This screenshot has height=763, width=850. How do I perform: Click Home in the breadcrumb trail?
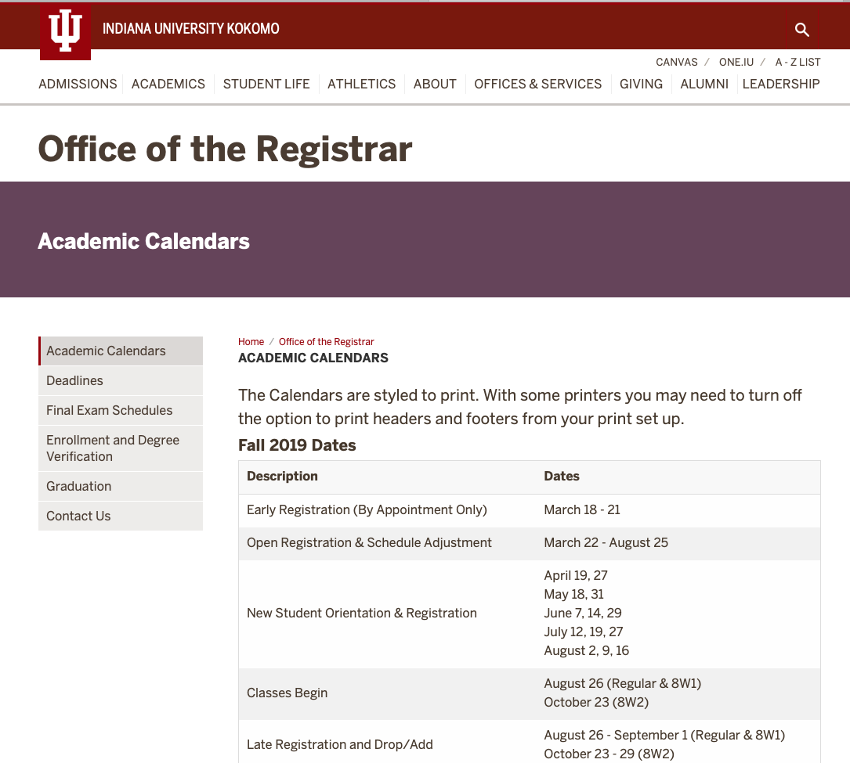(251, 341)
